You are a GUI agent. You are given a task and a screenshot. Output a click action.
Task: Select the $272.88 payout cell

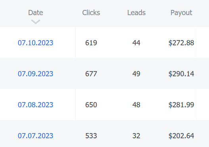pos(181,43)
